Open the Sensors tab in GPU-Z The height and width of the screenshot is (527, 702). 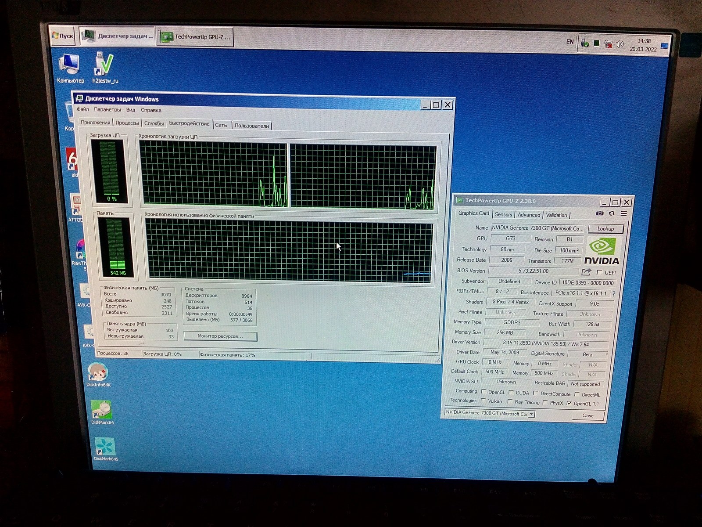click(503, 214)
